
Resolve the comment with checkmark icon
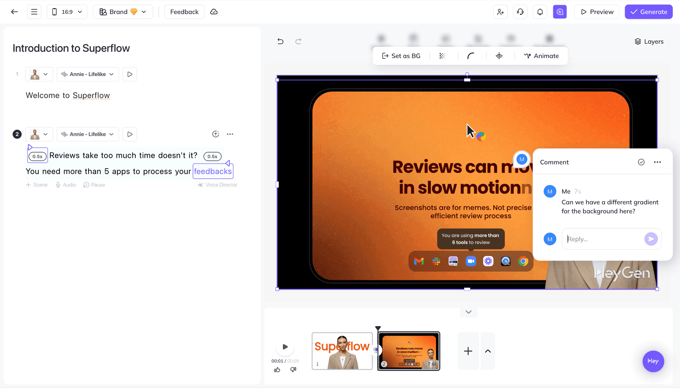(641, 162)
